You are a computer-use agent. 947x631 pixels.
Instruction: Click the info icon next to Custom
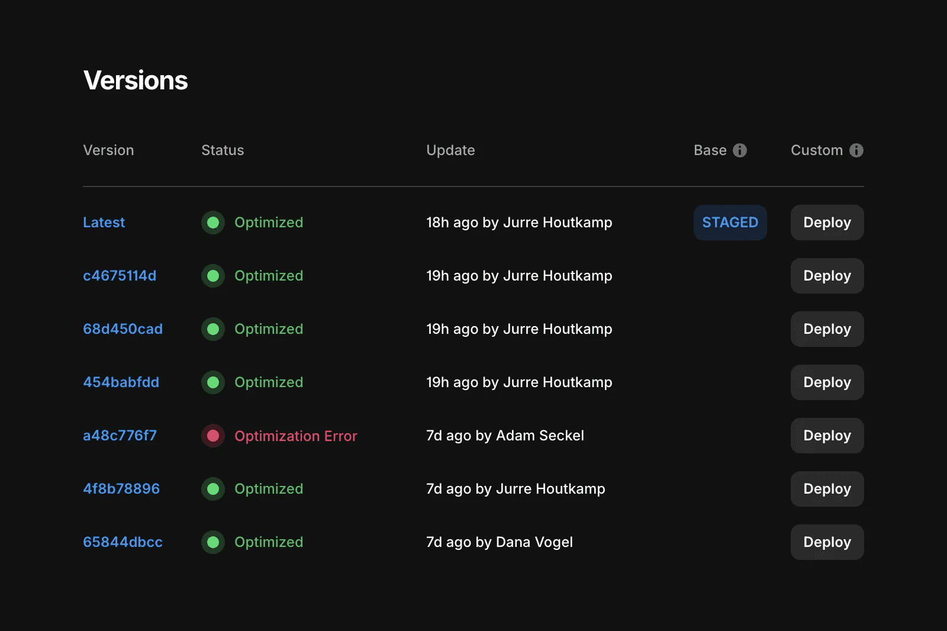pos(856,150)
